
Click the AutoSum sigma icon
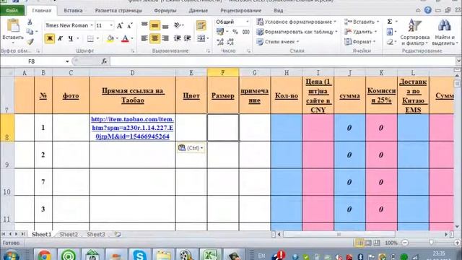[390, 22]
